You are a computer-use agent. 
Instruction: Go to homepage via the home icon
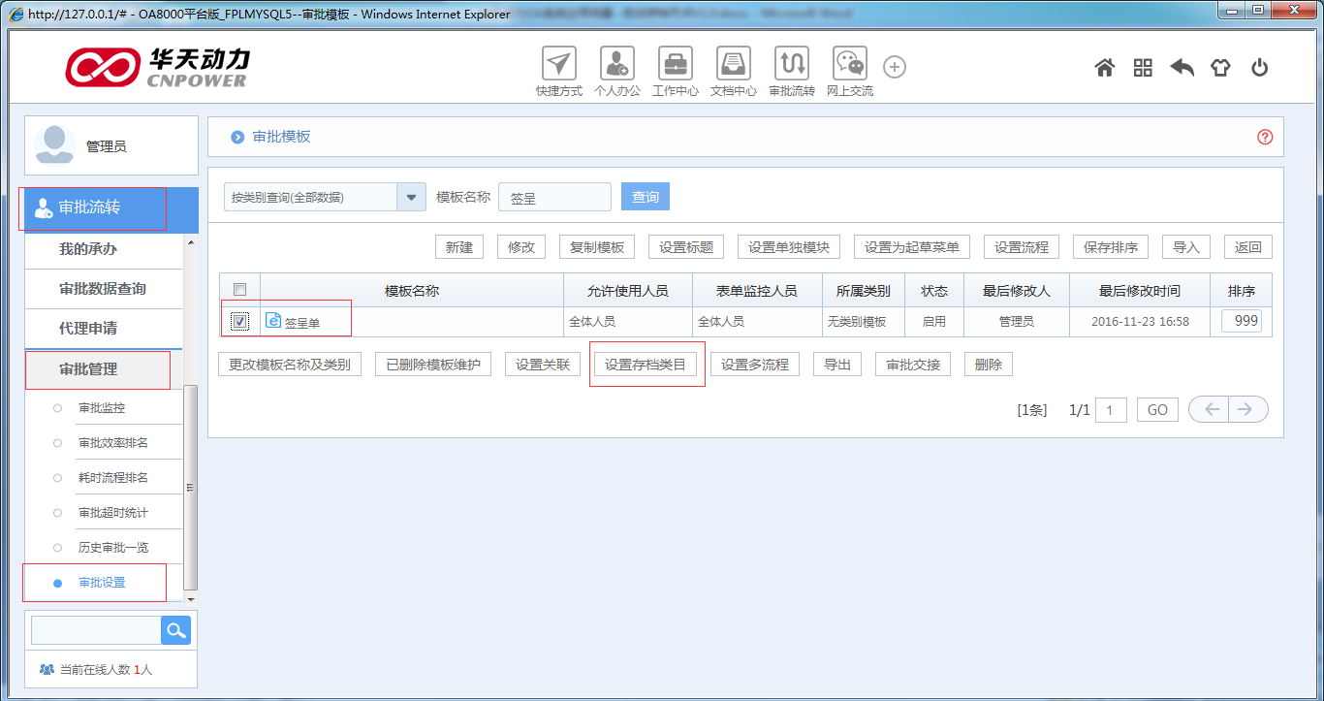coord(1104,68)
